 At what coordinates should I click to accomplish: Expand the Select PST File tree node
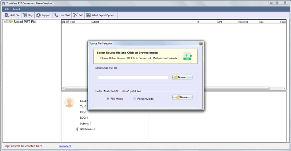(x=5, y=22)
